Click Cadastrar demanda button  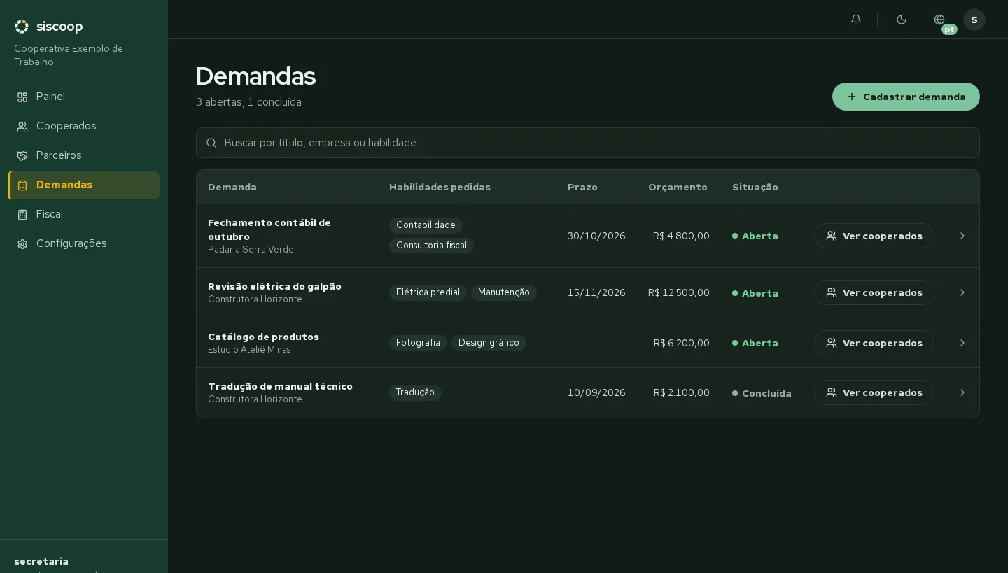906,97
